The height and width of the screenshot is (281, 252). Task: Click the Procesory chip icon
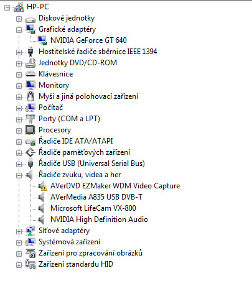[30, 130]
